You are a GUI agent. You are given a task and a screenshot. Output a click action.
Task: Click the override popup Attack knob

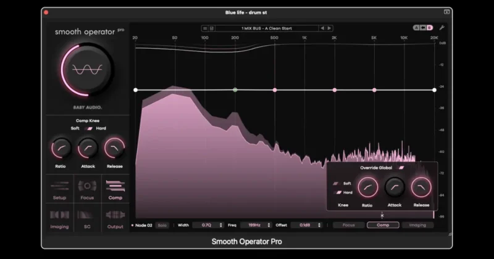click(395, 187)
